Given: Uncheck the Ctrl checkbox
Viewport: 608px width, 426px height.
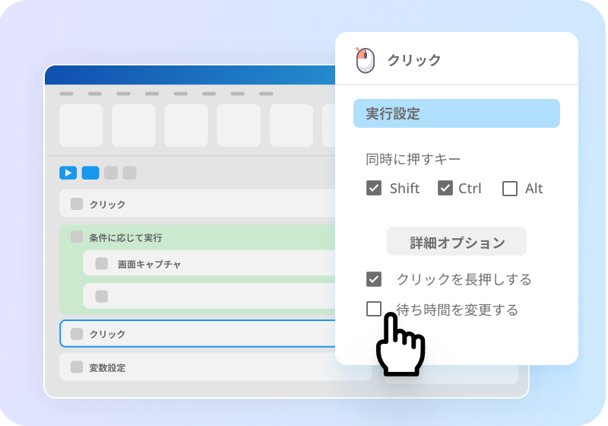Looking at the screenshot, I should 445,188.
